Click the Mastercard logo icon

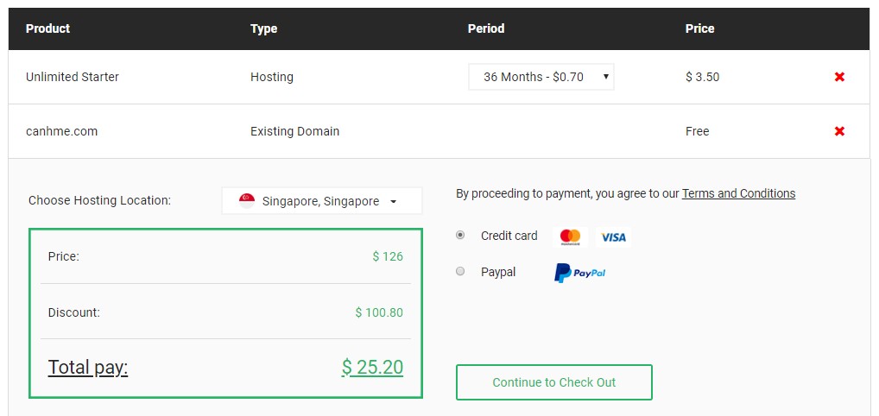tap(570, 237)
